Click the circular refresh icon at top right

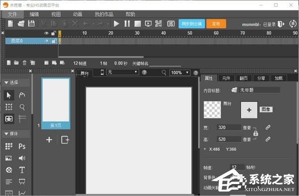(293, 24)
